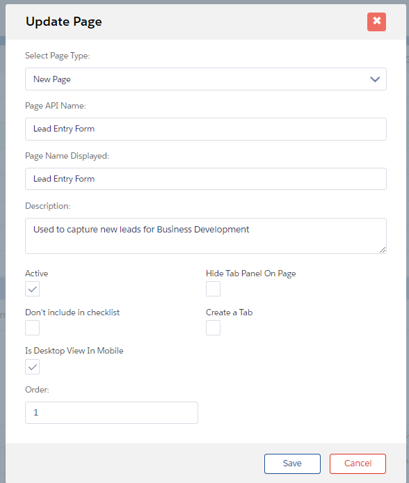409x483 pixels.
Task: Click into the Description text area
Action: click(x=206, y=236)
